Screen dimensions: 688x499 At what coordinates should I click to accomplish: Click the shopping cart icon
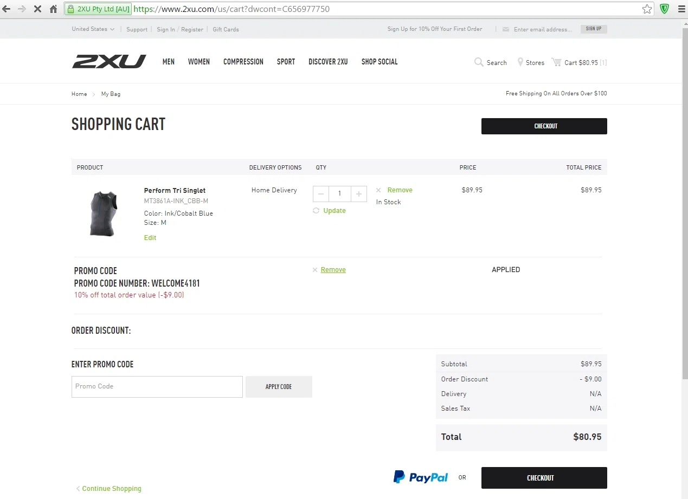[556, 62]
